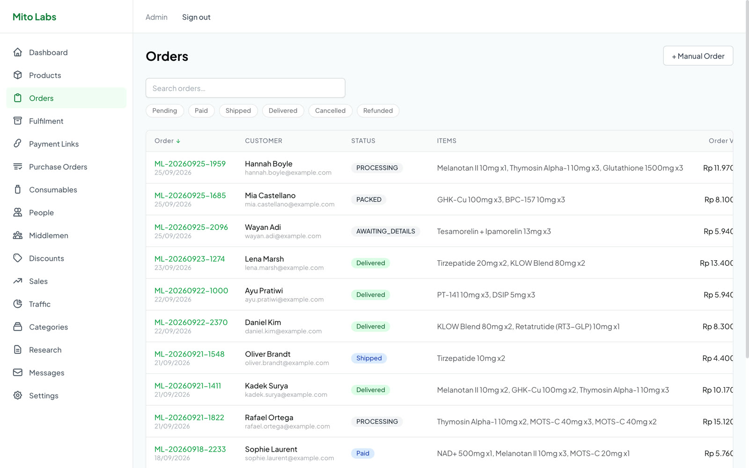Open the Dashboard menu item

tap(66, 52)
